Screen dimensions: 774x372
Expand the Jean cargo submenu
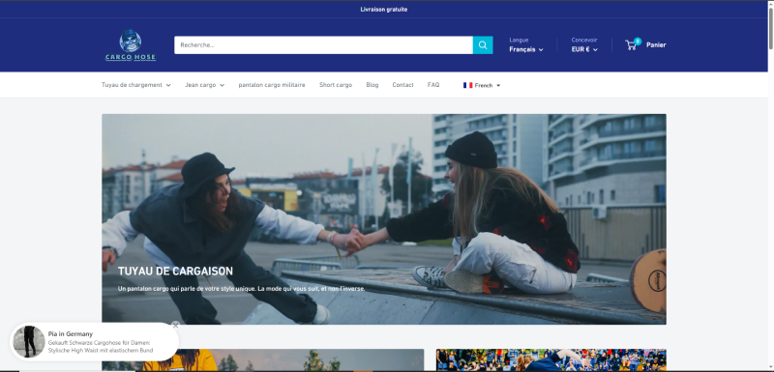pos(205,85)
